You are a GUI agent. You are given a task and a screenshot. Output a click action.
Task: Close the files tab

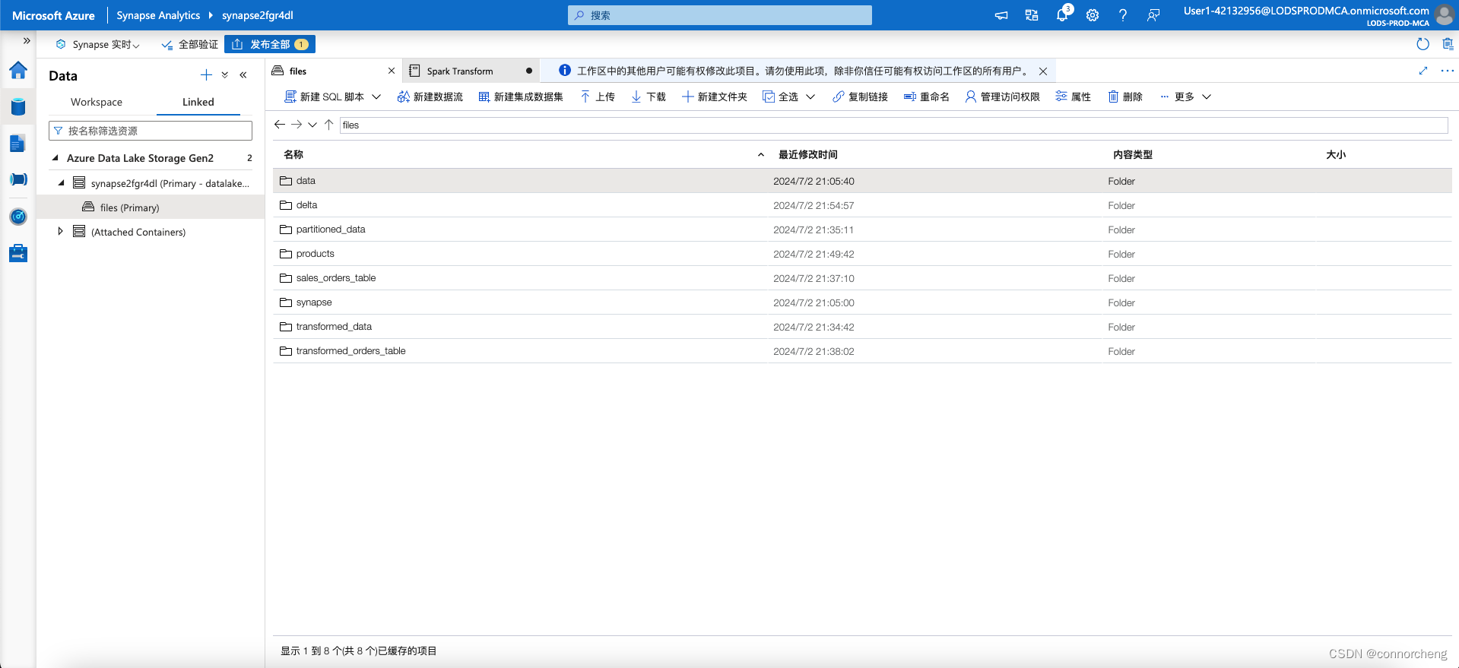tap(392, 71)
